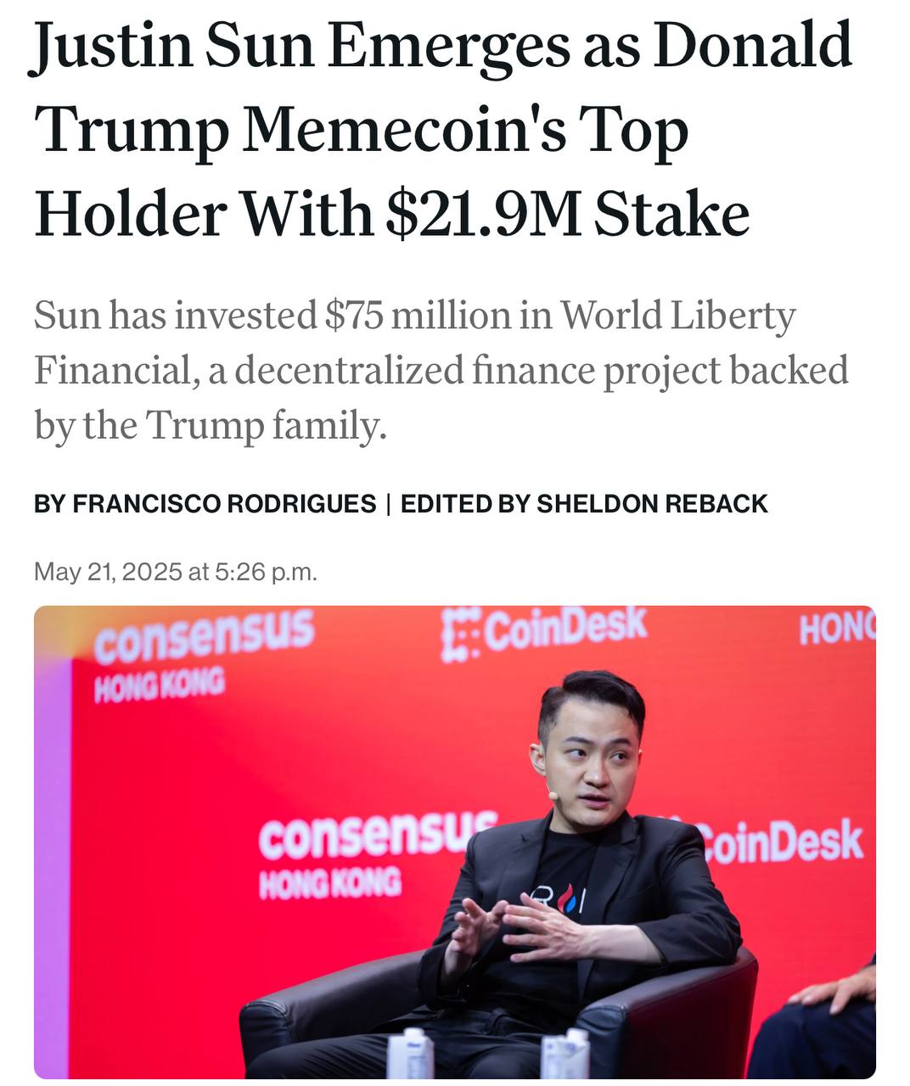Open the hero photo of the speaker
Viewport: 910px width, 1086px height.
tap(455, 842)
